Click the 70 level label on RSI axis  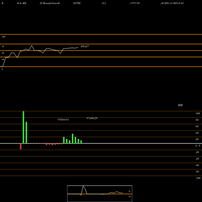click(3, 46)
